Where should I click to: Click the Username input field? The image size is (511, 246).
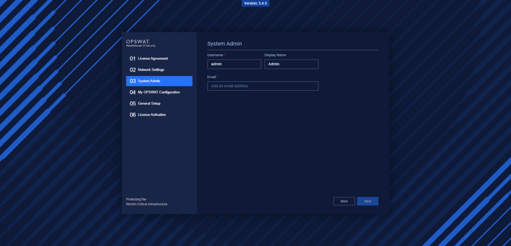coord(234,64)
